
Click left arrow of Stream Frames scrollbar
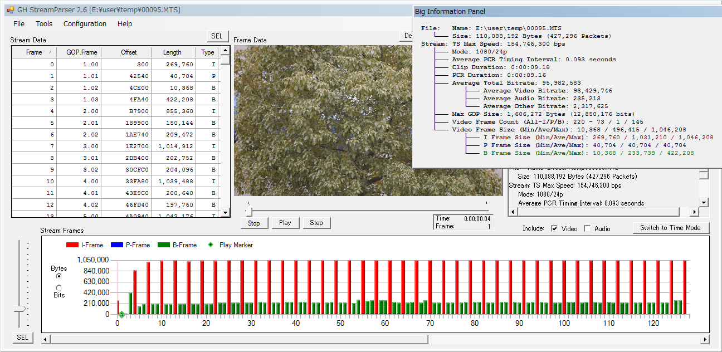46,339
